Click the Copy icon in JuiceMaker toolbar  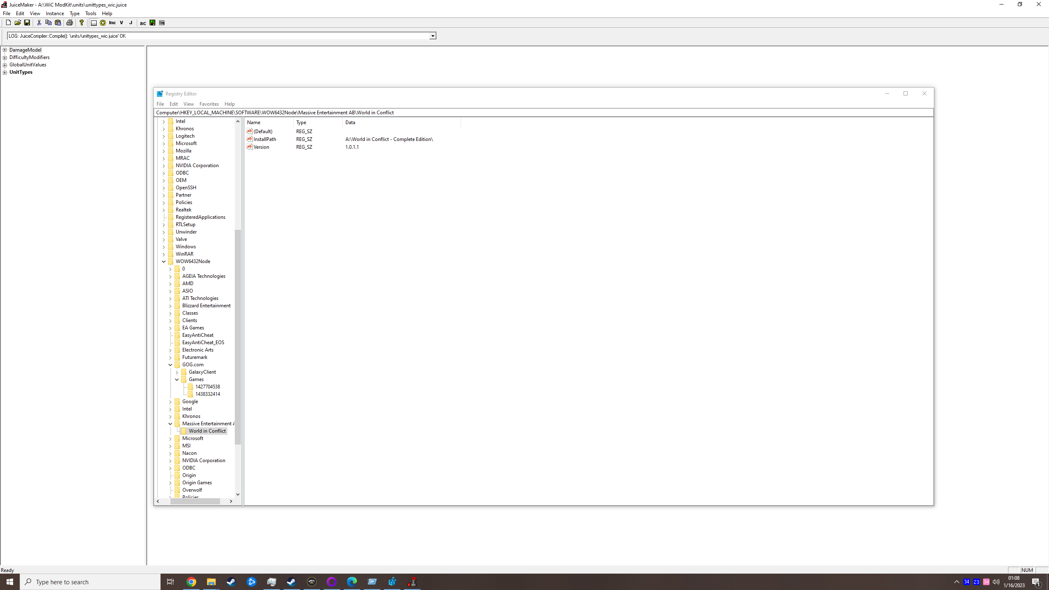[x=48, y=23]
